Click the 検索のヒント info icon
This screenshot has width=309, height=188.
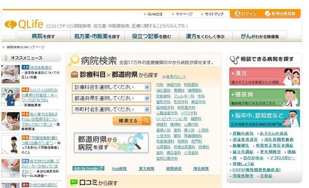(164, 77)
